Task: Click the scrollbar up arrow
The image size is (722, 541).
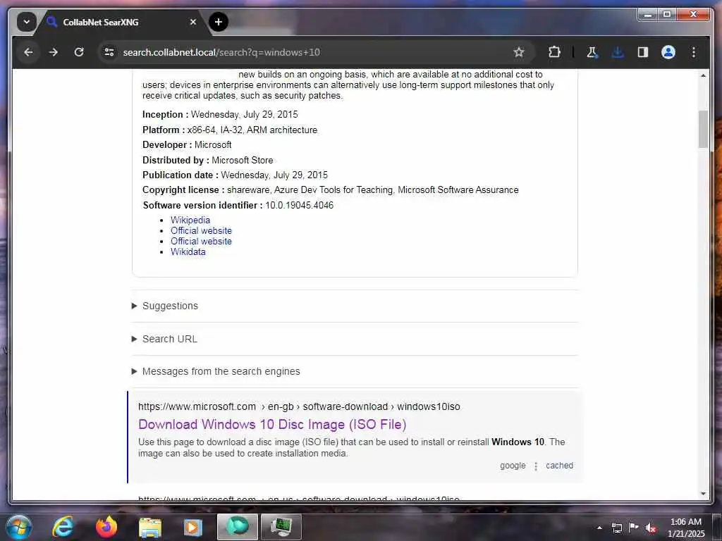Action: click(703, 75)
